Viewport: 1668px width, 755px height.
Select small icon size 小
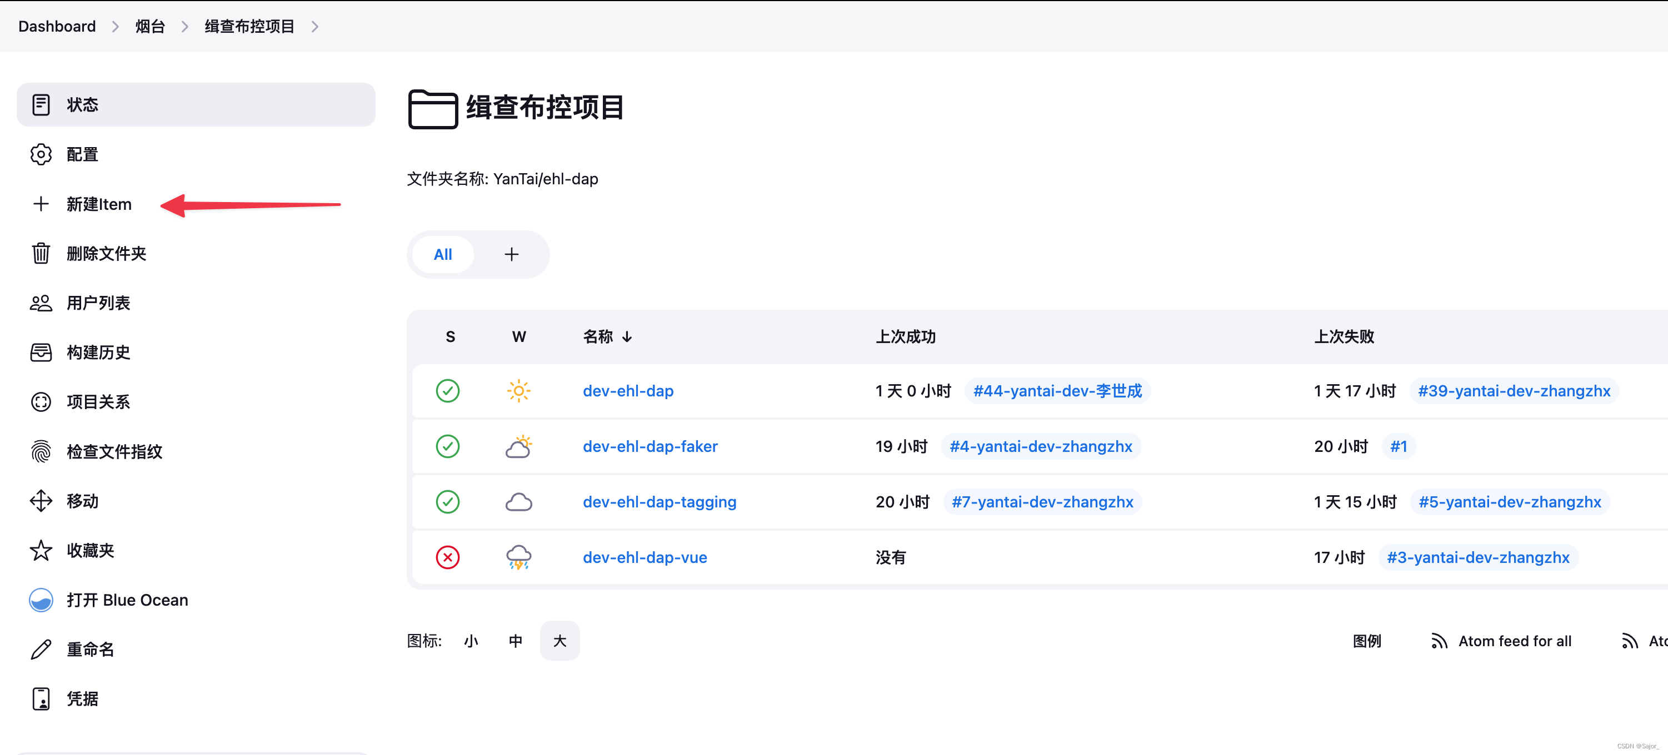coord(471,641)
